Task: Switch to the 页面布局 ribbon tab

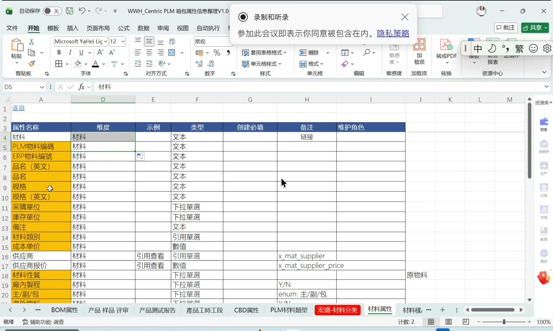Action: (x=98, y=28)
